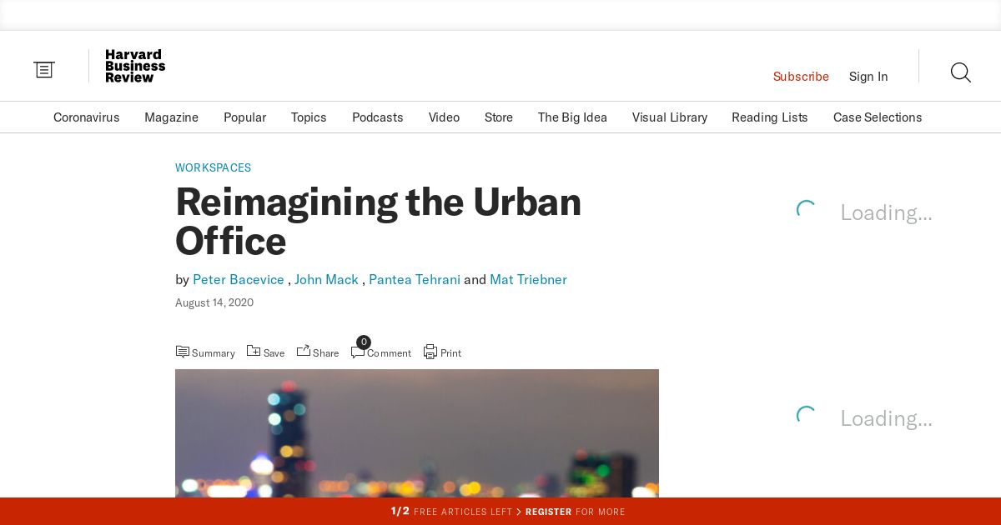Click the Print label text
Viewport: 1001px width, 525px height.
coord(450,353)
